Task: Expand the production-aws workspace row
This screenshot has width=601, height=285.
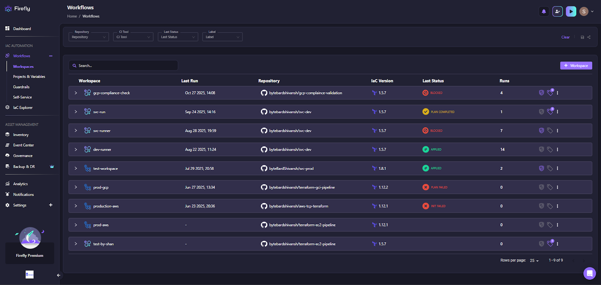Action: (x=76, y=206)
